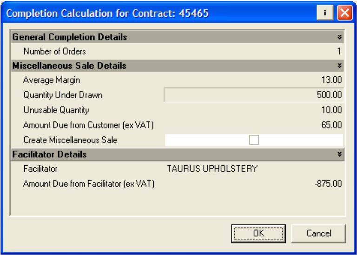Click the General Completion Details header
Image resolution: width=357 pixels, height=255 pixels.
tap(70, 37)
